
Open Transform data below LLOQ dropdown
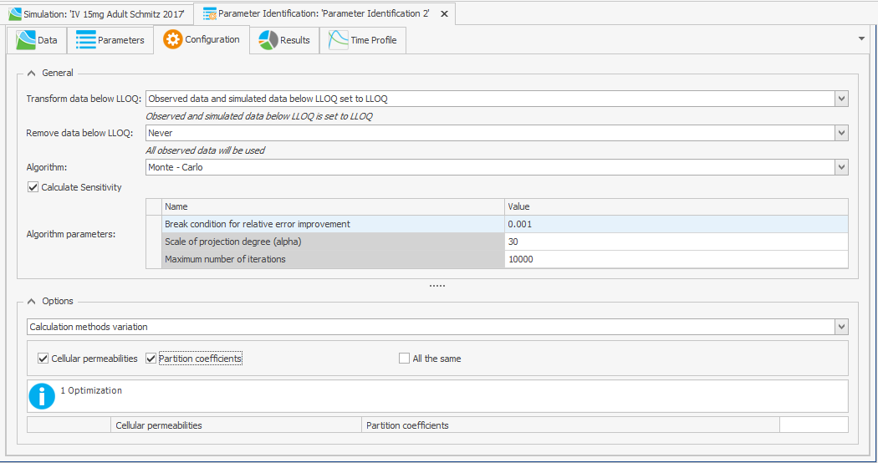click(841, 99)
